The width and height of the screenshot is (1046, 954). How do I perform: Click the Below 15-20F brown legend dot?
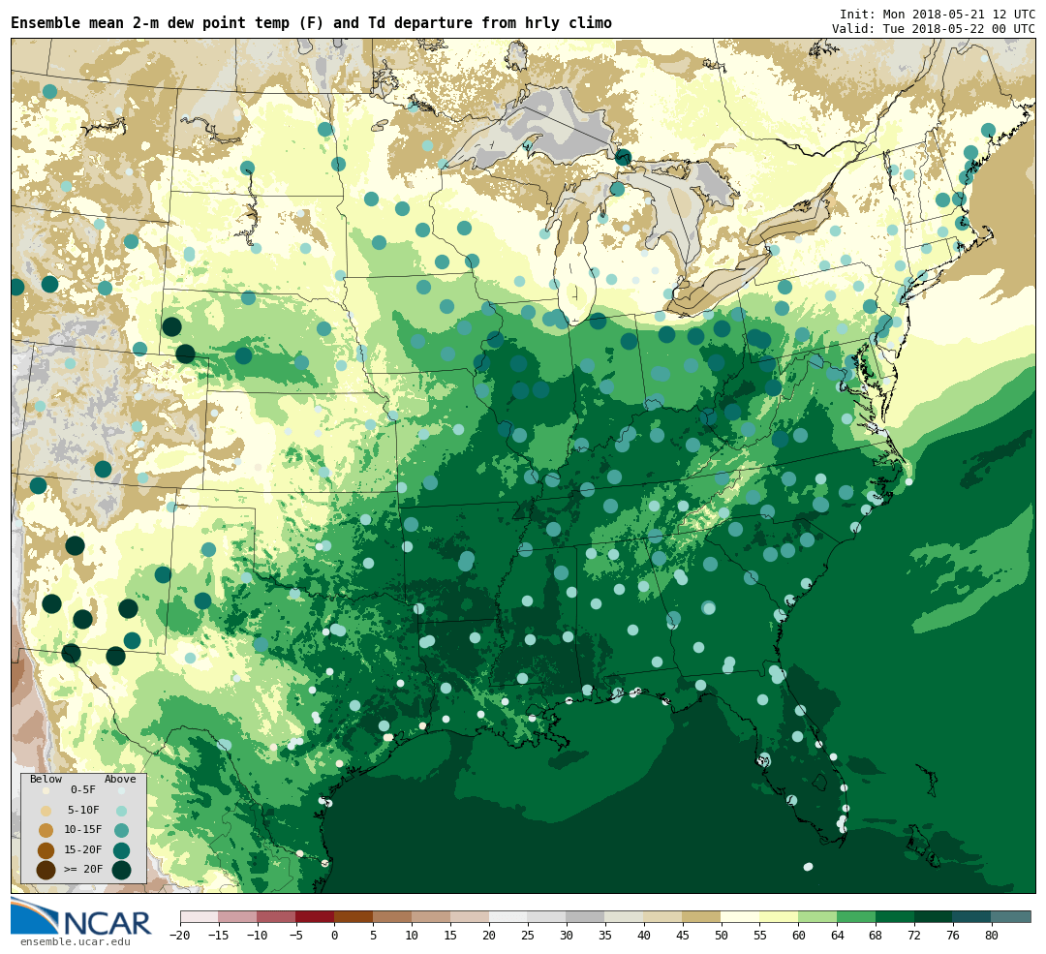pos(46,850)
